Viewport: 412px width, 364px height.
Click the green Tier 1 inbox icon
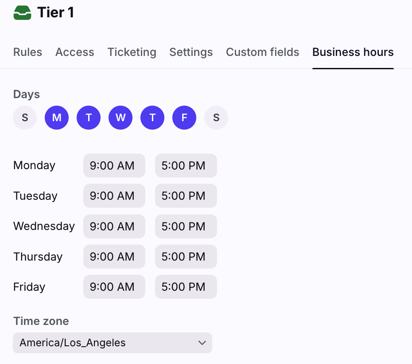tap(23, 13)
